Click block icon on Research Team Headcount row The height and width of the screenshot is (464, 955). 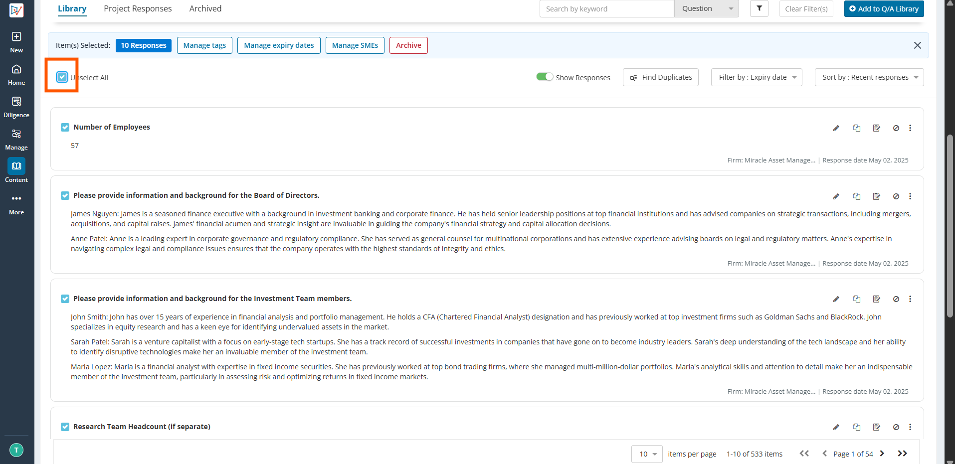coord(896,427)
